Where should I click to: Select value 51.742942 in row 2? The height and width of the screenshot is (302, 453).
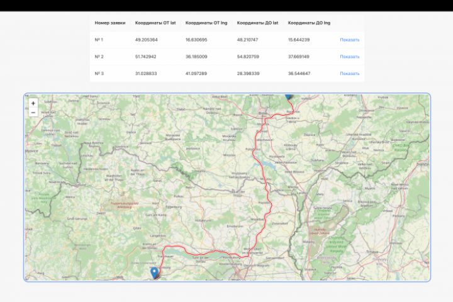(x=145, y=57)
